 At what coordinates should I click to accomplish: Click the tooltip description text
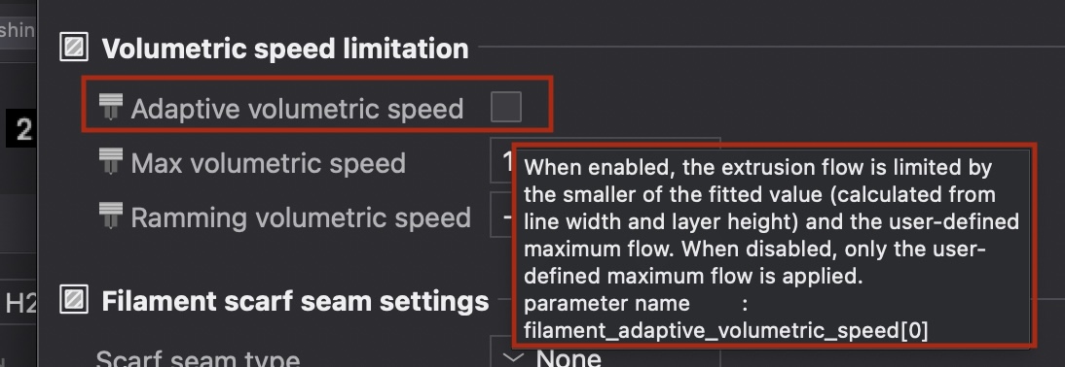click(772, 221)
